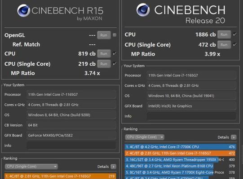Screen dimensions: 243x179
Task: Click the R20 Info input field
Action: click(191, 116)
